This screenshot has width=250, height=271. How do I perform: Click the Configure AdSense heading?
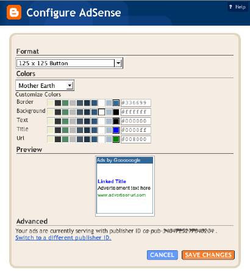[x=74, y=13]
